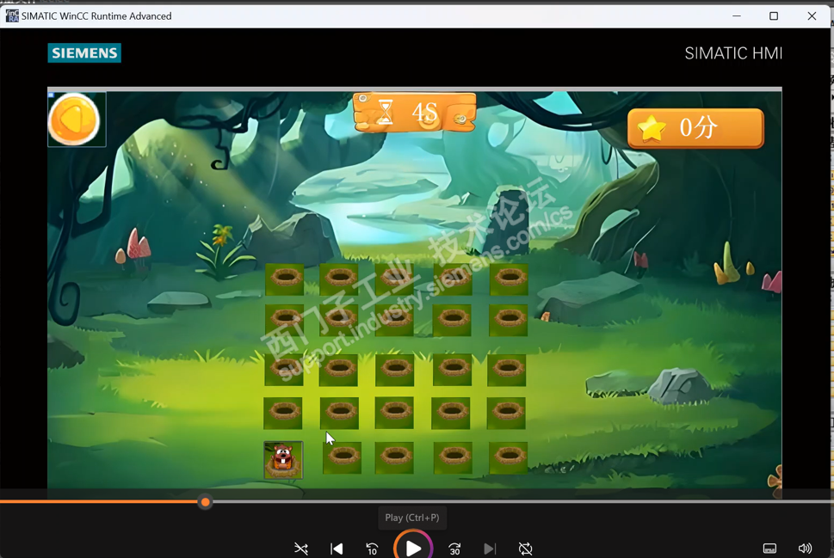
Task: Click the last hole in the third row
Action: [507, 370]
